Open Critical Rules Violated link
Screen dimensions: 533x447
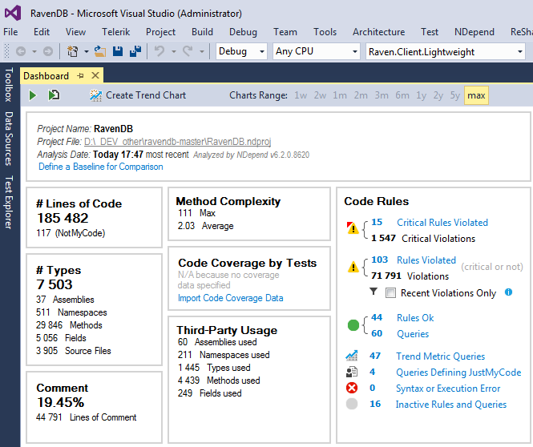442,223
